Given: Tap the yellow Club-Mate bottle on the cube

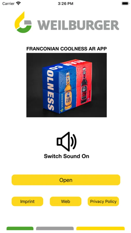Looking at the screenshot, I should tap(68, 91).
